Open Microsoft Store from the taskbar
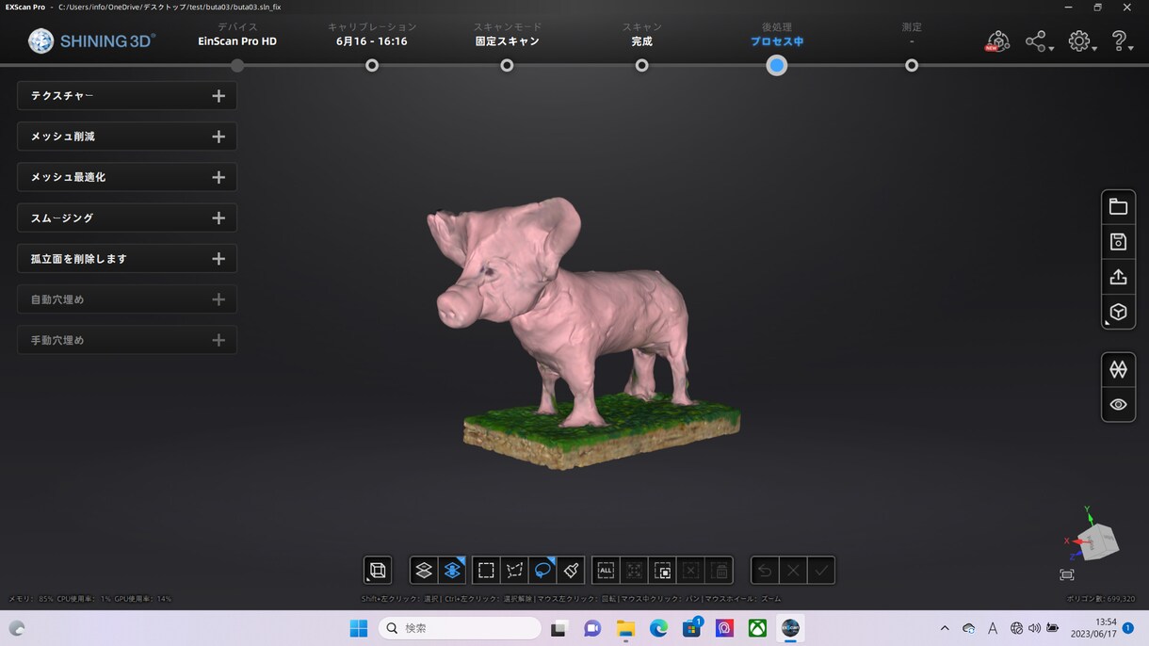This screenshot has width=1149, height=646. pos(691,628)
